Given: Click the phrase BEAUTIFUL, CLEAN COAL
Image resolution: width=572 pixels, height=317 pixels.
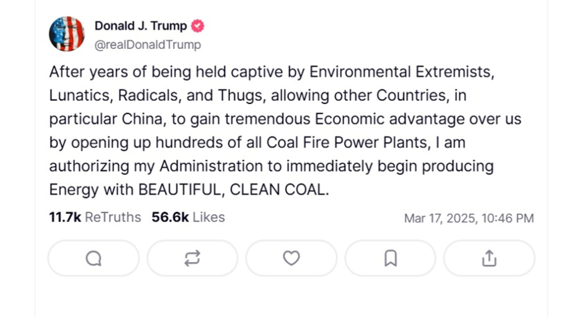Looking at the screenshot, I should [233, 190].
